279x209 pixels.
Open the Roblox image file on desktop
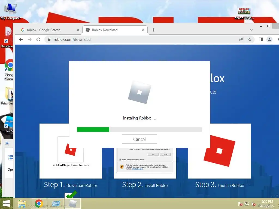click(x=244, y=13)
